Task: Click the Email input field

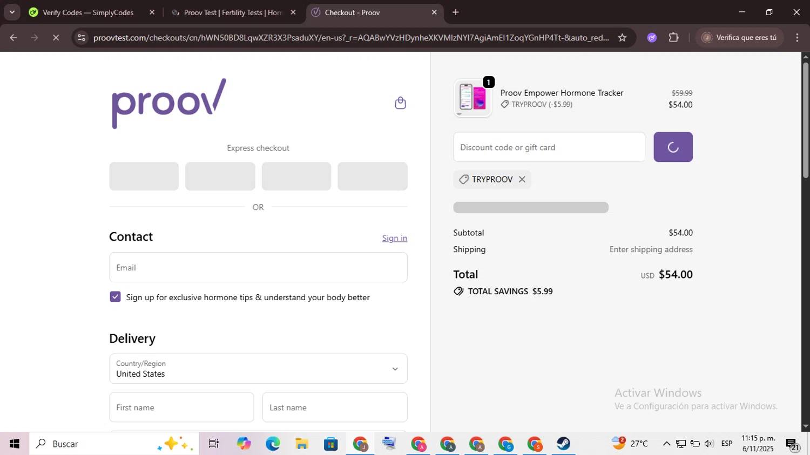Action: pyautogui.click(x=258, y=267)
